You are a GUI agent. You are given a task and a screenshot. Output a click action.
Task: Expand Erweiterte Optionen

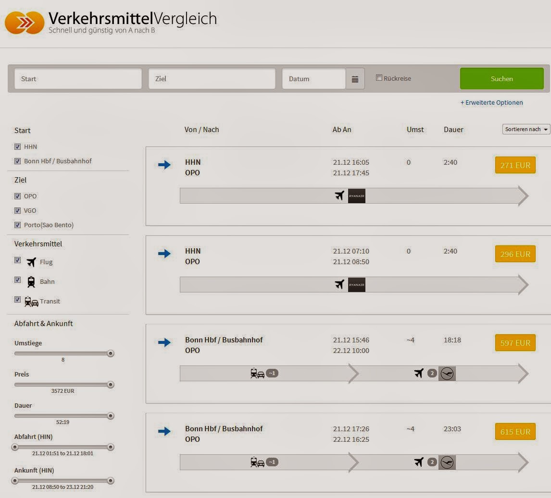(491, 102)
